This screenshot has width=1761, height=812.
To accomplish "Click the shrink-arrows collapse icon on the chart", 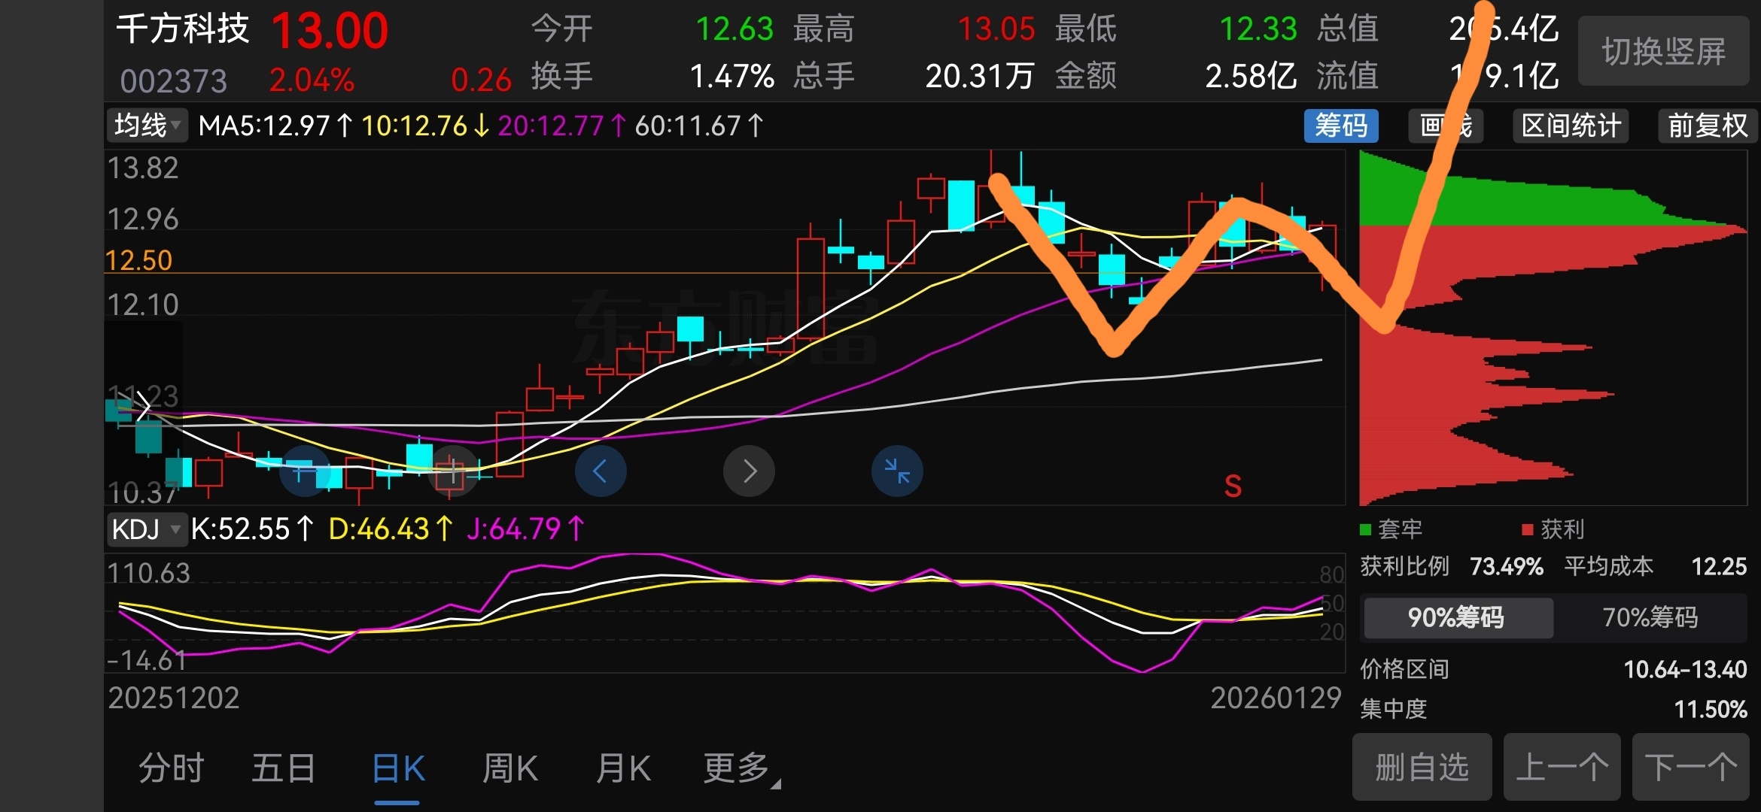I will (x=897, y=471).
